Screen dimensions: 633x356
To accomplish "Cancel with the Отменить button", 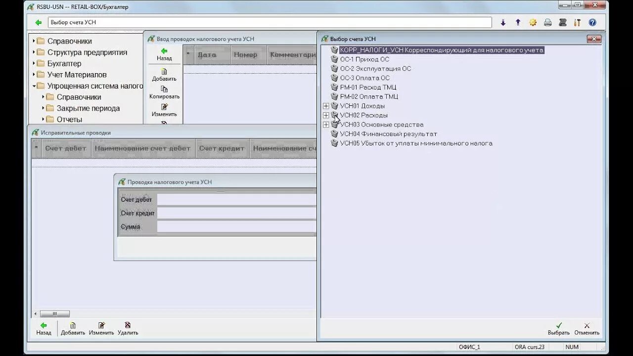I will pyautogui.click(x=587, y=329).
